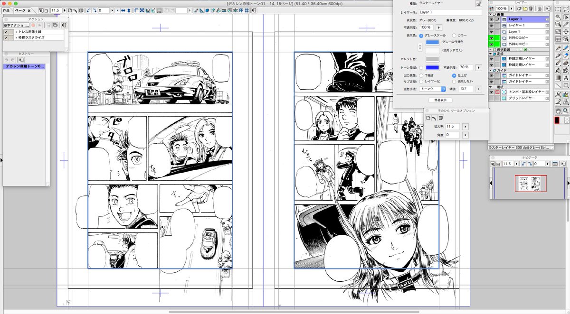Select the rectangle shape tool
The image size is (570, 314).
point(566,85)
